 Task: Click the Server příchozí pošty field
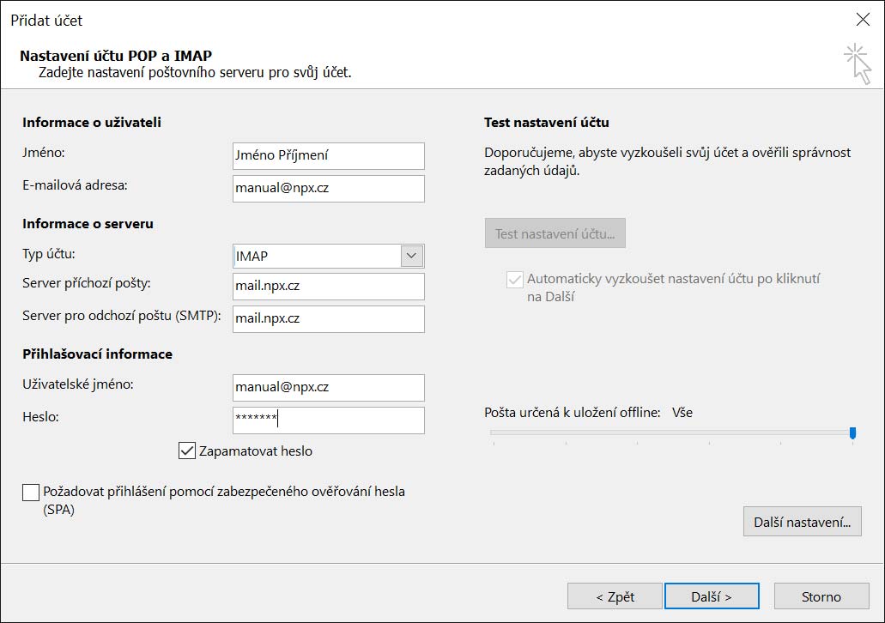328,287
